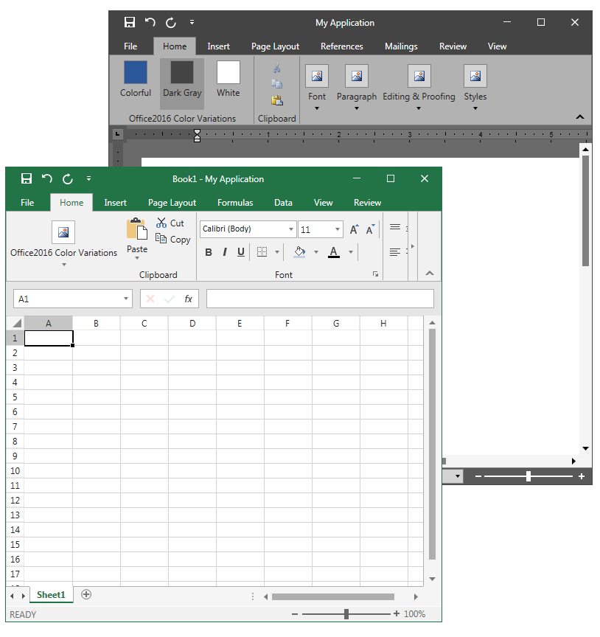Choose the Colorful color variation swatch

[x=136, y=80]
